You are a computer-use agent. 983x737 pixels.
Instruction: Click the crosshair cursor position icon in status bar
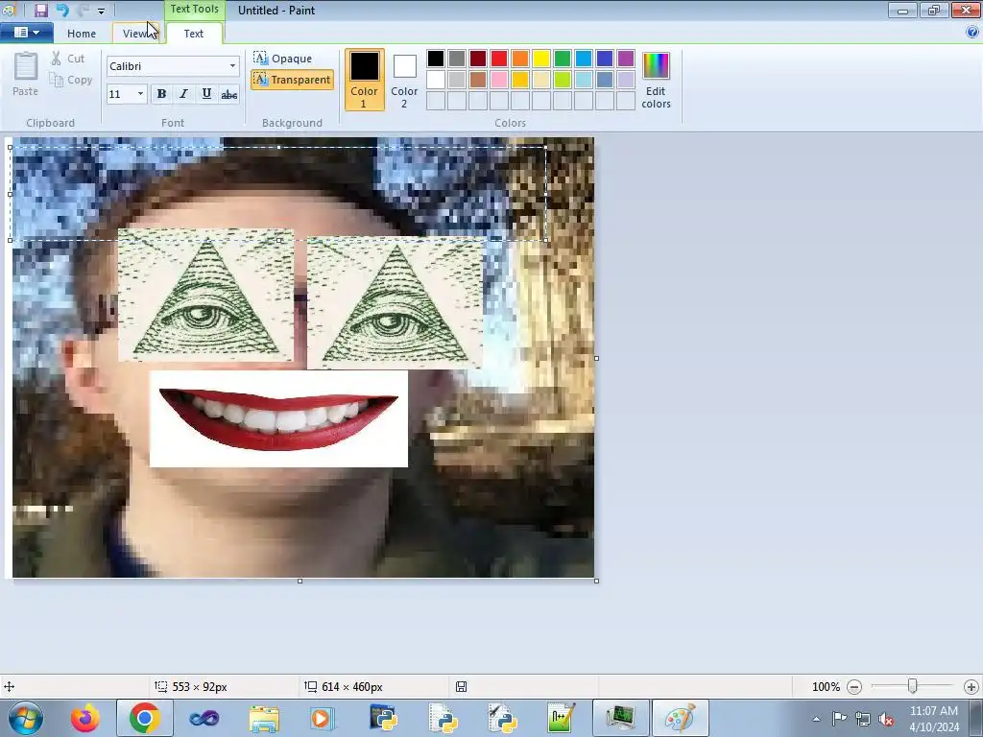point(10,687)
